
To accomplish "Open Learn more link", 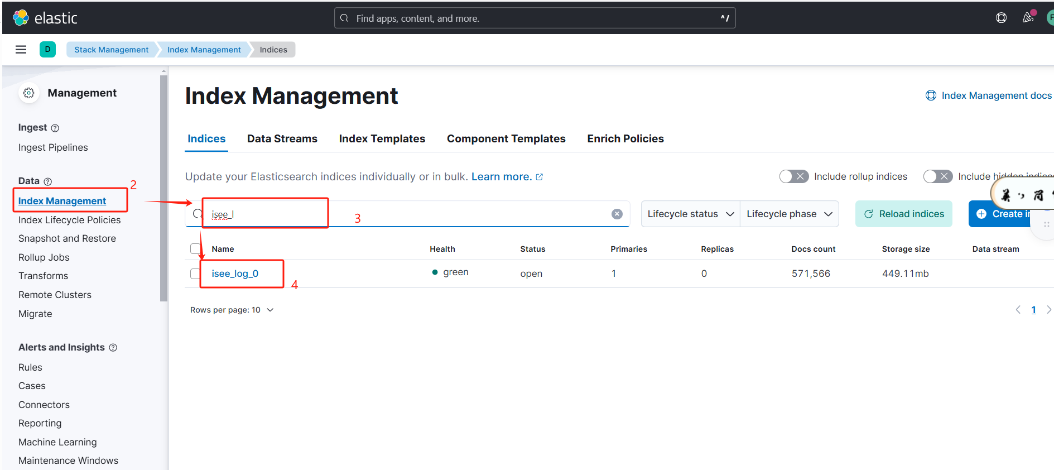I will (502, 176).
